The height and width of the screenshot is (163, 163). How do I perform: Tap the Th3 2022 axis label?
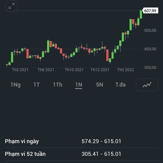[126, 70]
